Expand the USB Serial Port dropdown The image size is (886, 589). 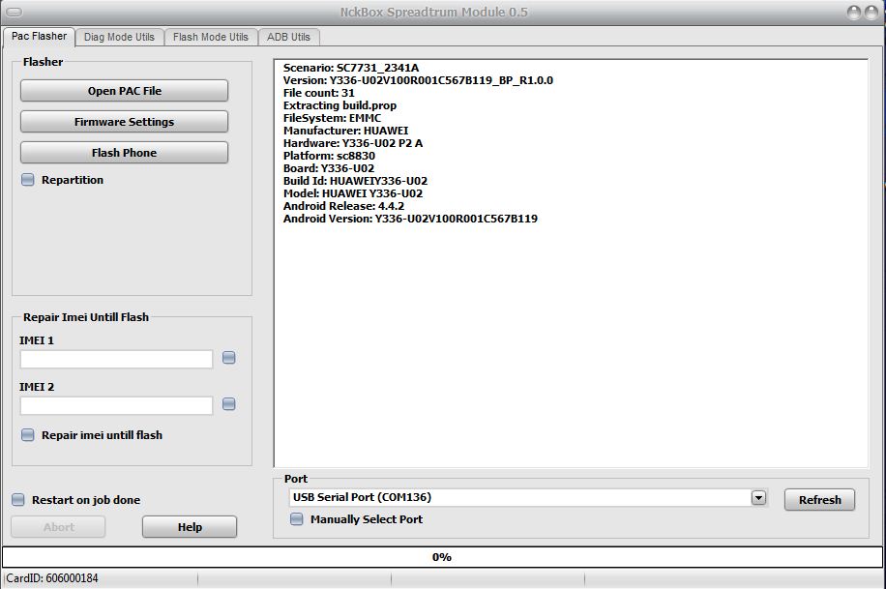pos(759,497)
